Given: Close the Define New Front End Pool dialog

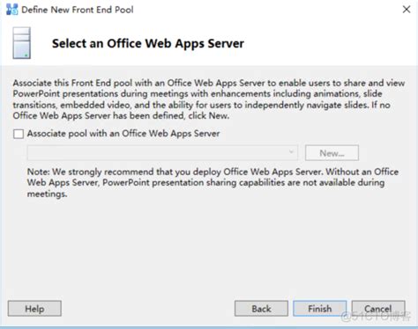Looking at the screenshot, I should pyautogui.click(x=407, y=10).
